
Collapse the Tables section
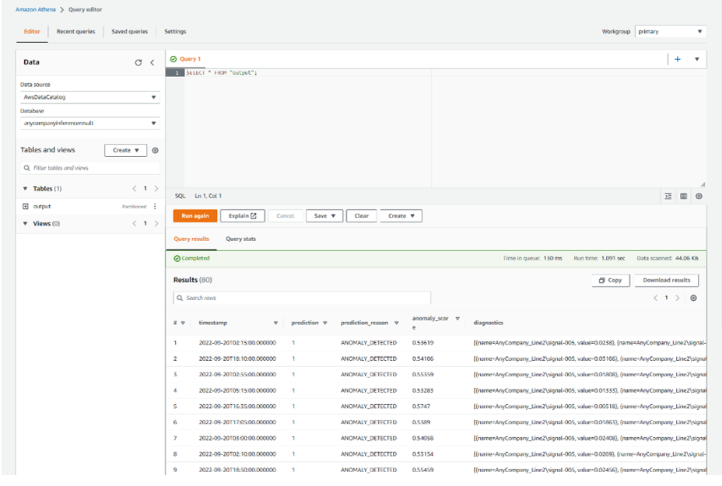click(x=26, y=189)
